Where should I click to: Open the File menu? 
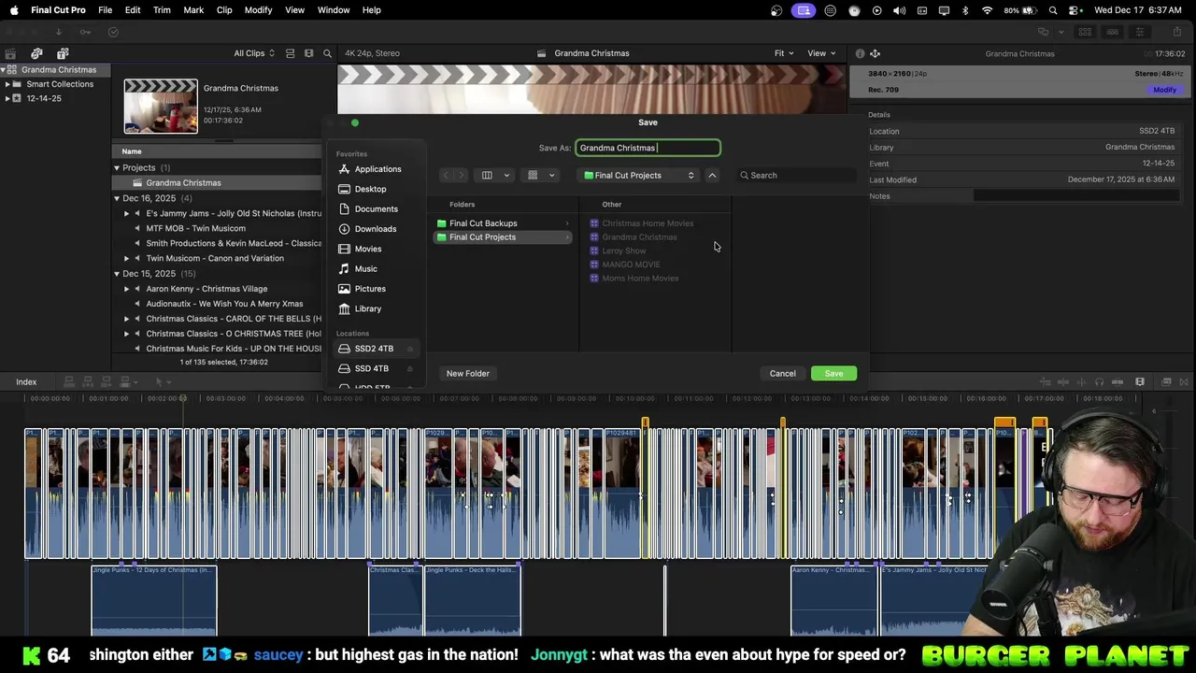(x=106, y=9)
